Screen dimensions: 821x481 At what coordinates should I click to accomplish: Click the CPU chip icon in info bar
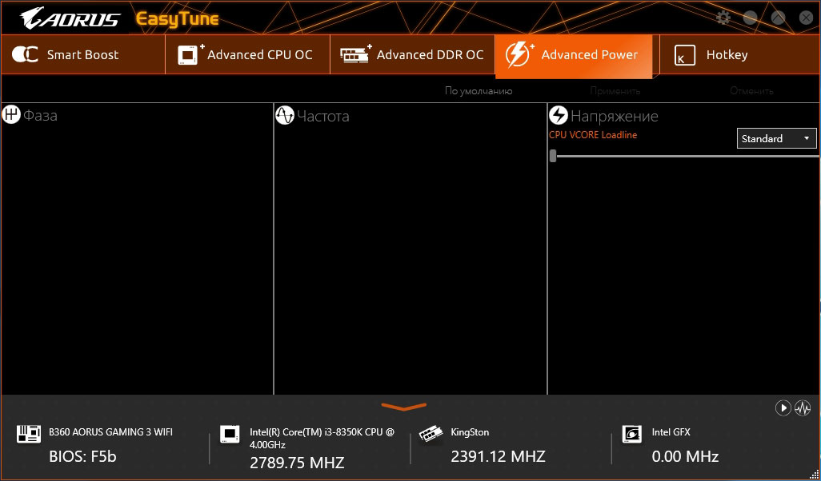coord(230,434)
